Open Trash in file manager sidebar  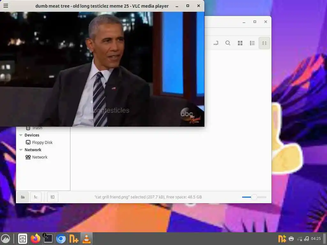(37, 128)
